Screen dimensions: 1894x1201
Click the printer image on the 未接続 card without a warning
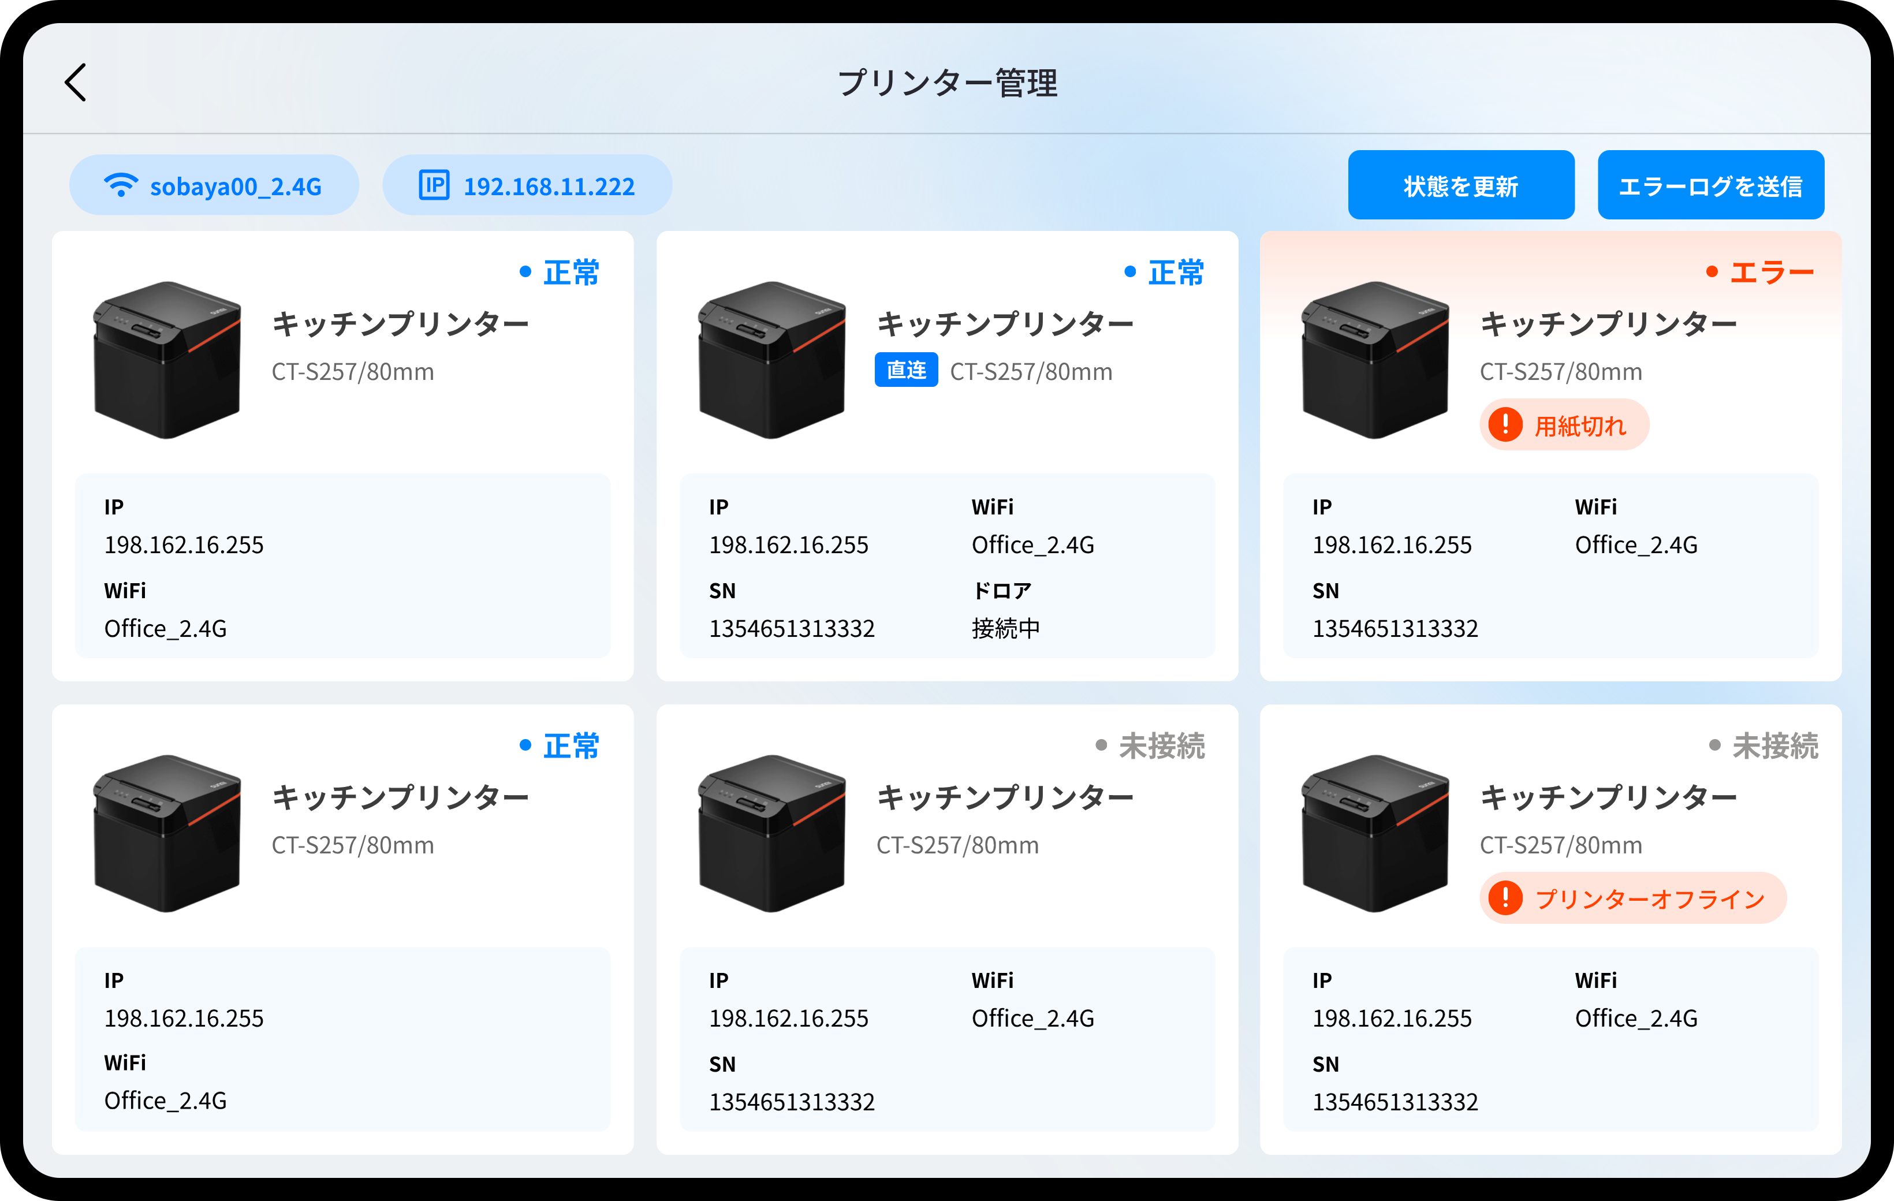coord(771,833)
